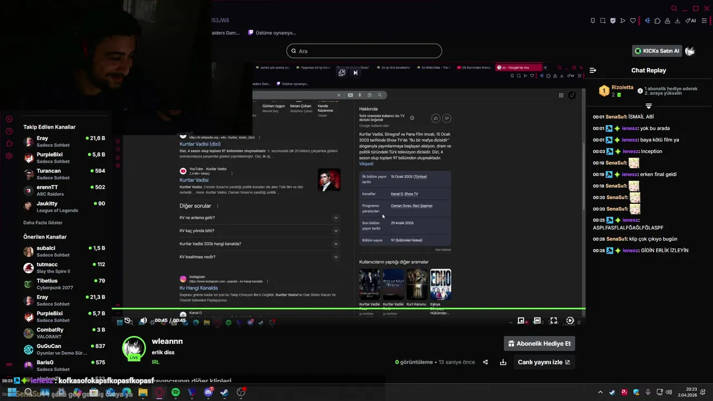Screen dimensions: 713x401
Task: Enter fullscreen in the video player
Action: tap(553, 320)
